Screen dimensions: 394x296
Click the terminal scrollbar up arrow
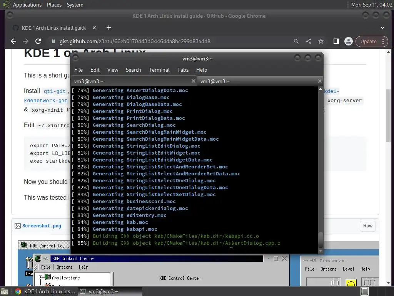321,89
